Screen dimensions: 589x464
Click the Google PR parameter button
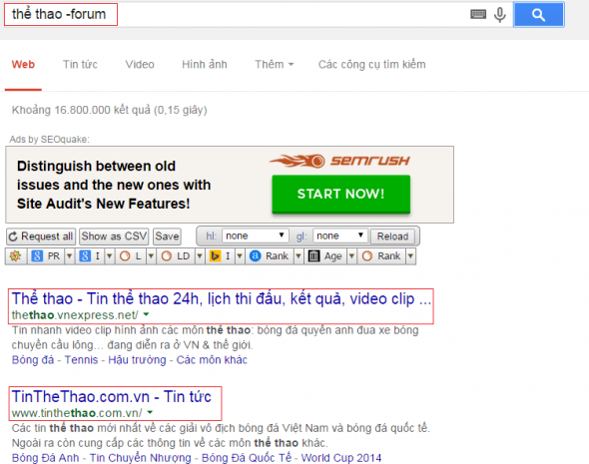coord(46,256)
